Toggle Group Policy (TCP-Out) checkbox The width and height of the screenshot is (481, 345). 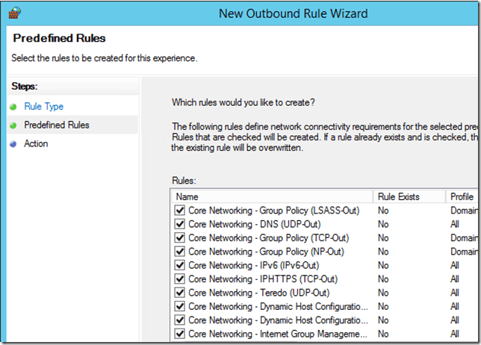click(179, 238)
